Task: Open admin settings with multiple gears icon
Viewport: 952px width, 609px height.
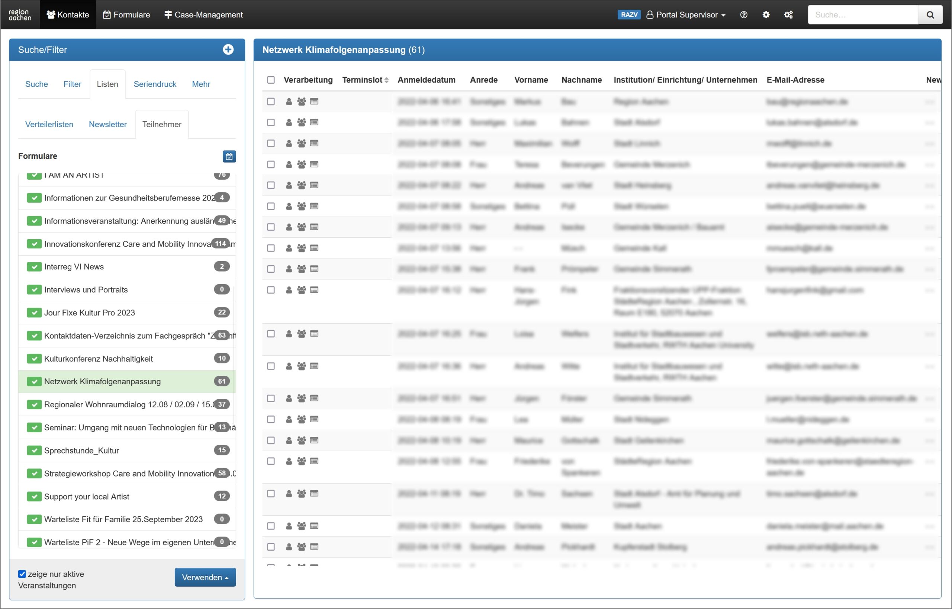Action: (788, 15)
